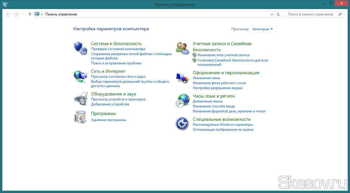This screenshot has height=193, width=350.
Task: Open the Удаление программы link
Action: (108, 120)
